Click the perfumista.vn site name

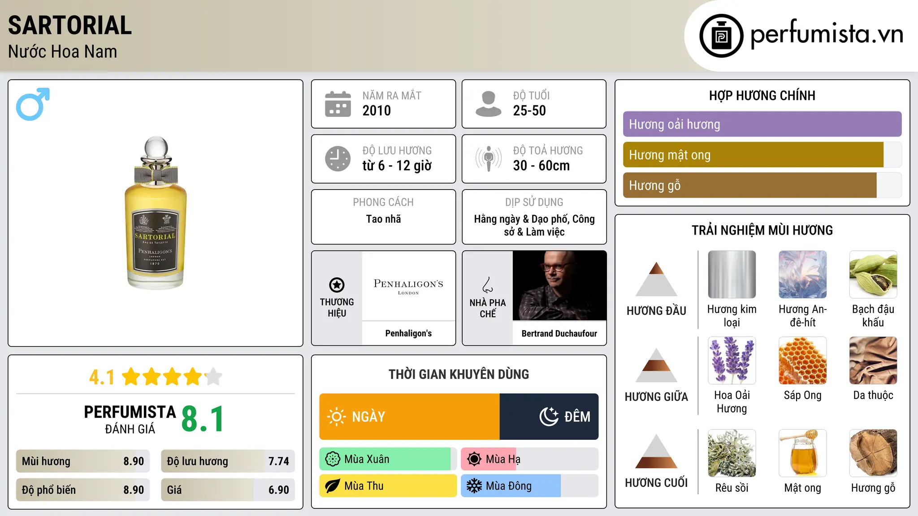827,35
